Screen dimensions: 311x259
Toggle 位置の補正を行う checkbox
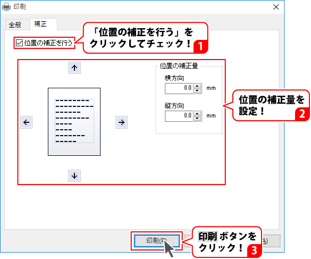coord(20,43)
